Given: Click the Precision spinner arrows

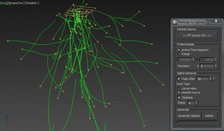Looking at the screenshot, I should (x=216, y=66).
